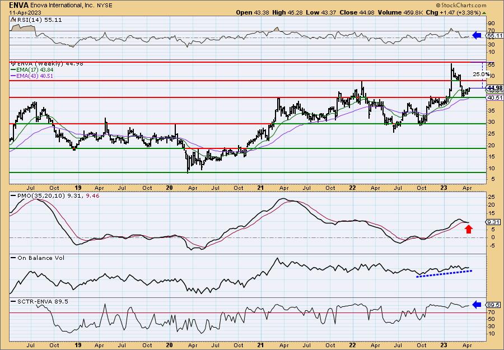Click the 55 label on price axis

coord(491,65)
